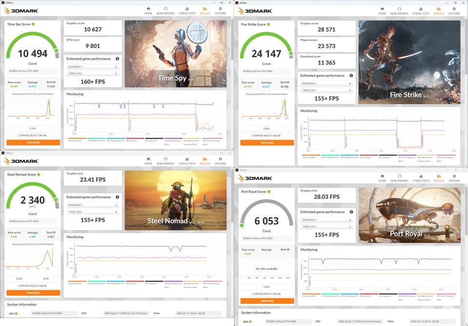
Task: Toggle GPU Load legend in Time Spy monitoring
Action: [x=135, y=140]
